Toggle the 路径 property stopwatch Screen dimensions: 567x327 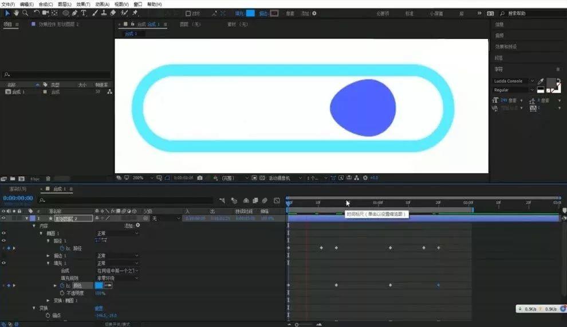[62, 248]
